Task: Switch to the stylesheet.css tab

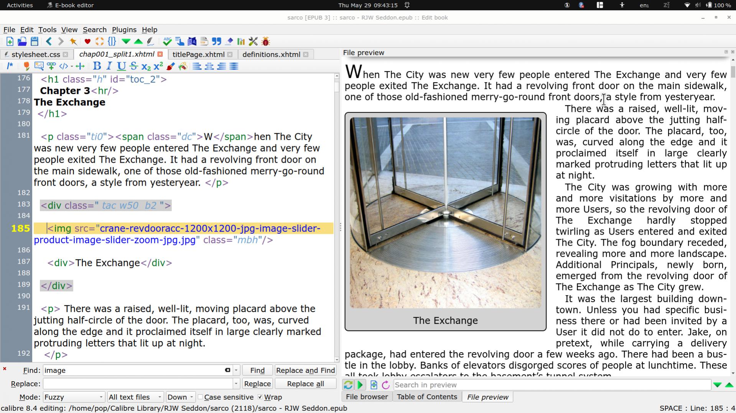Action: 36,55
